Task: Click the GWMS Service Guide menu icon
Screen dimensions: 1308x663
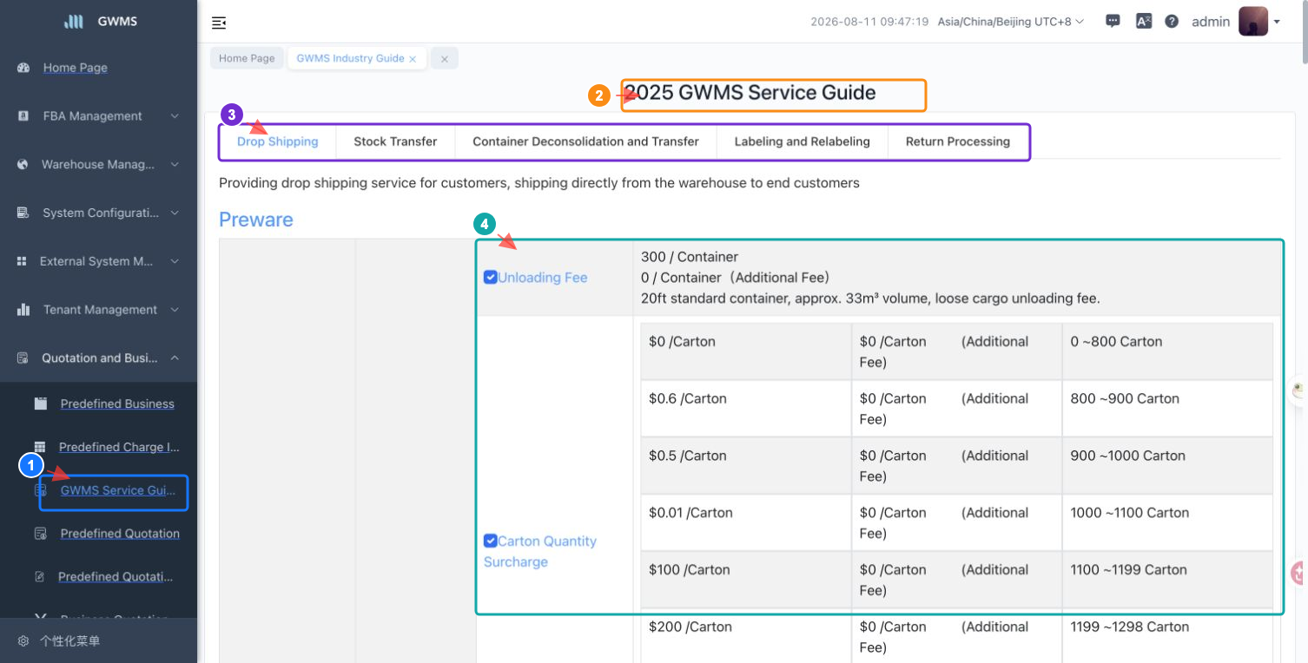Action: tap(40, 490)
